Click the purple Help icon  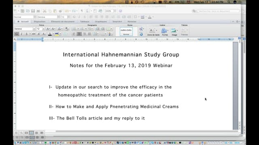click(x=121, y=11)
